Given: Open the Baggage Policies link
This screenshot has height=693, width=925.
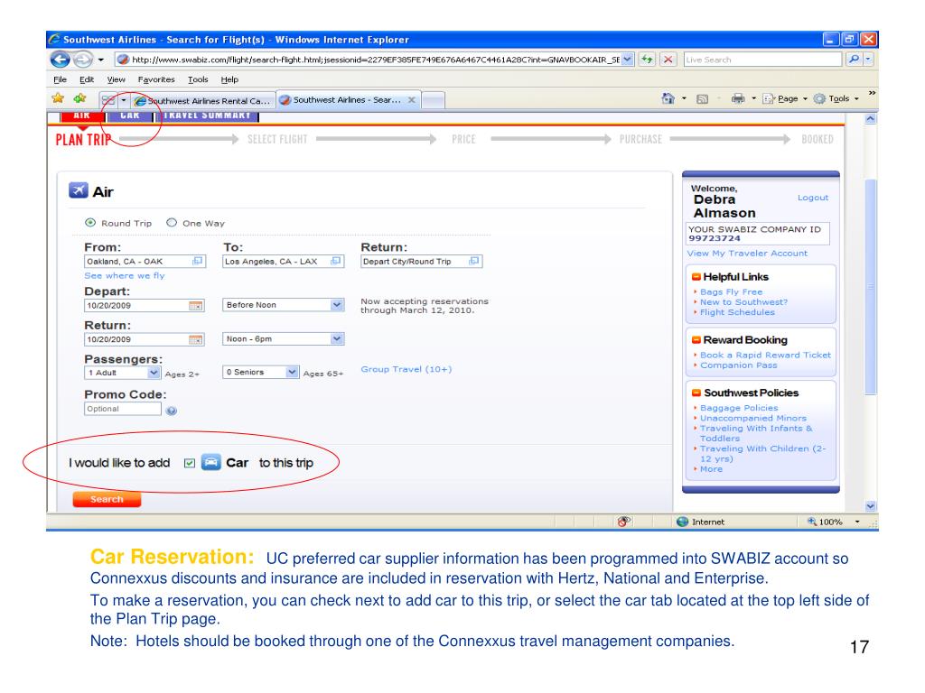Looking at the screenshot, I should (739, 408).
